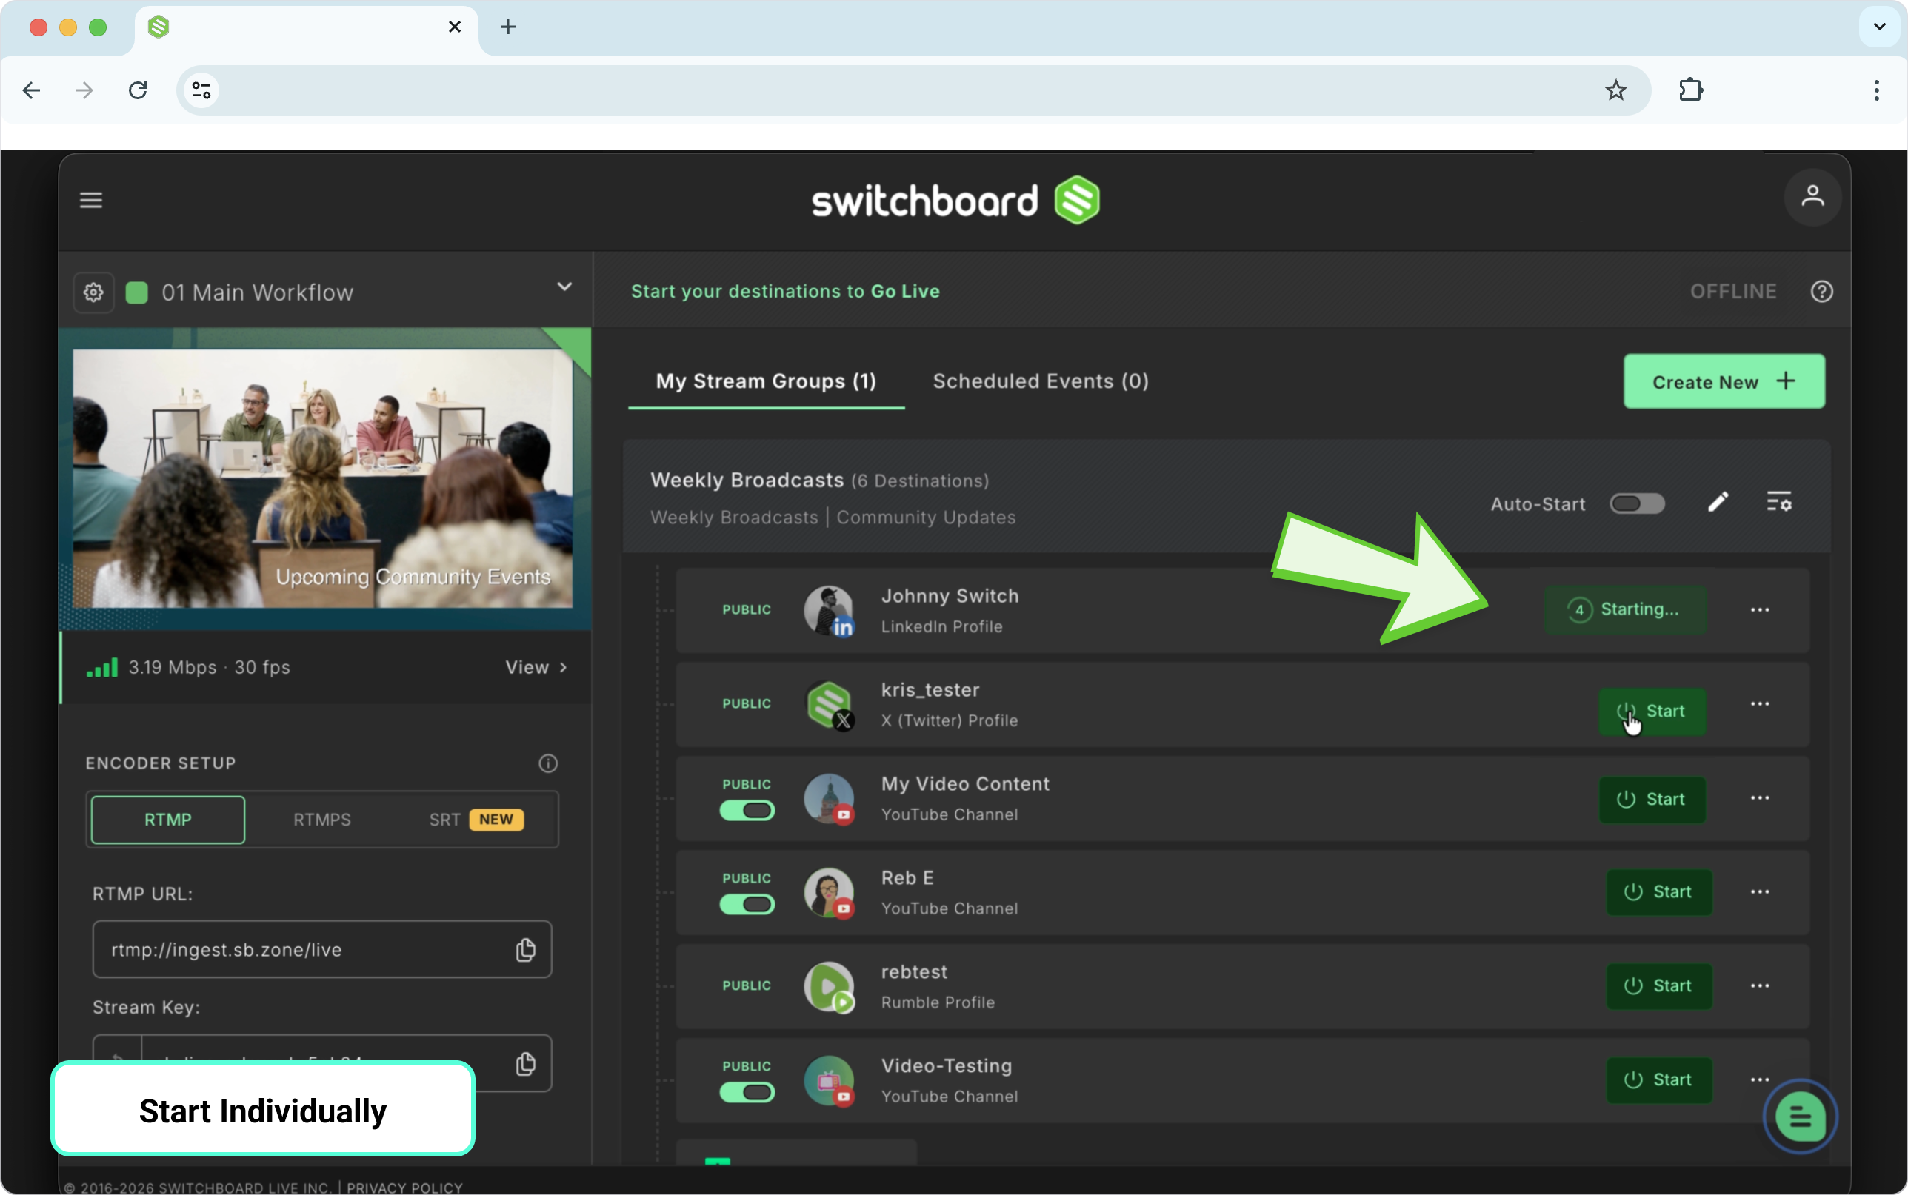Open workflow settings gear icon
This screenshot has height=1195, width=1908.
(x=93, y=292)
